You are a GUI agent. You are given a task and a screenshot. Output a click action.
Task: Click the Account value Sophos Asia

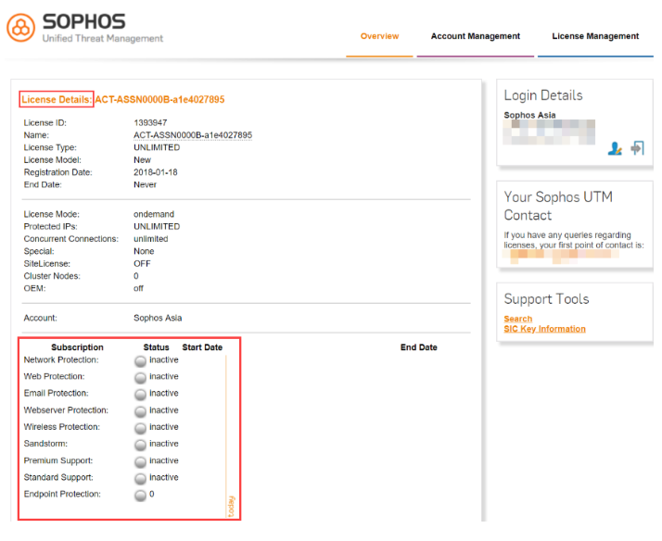pyautogui.click(x=158, y=318)
